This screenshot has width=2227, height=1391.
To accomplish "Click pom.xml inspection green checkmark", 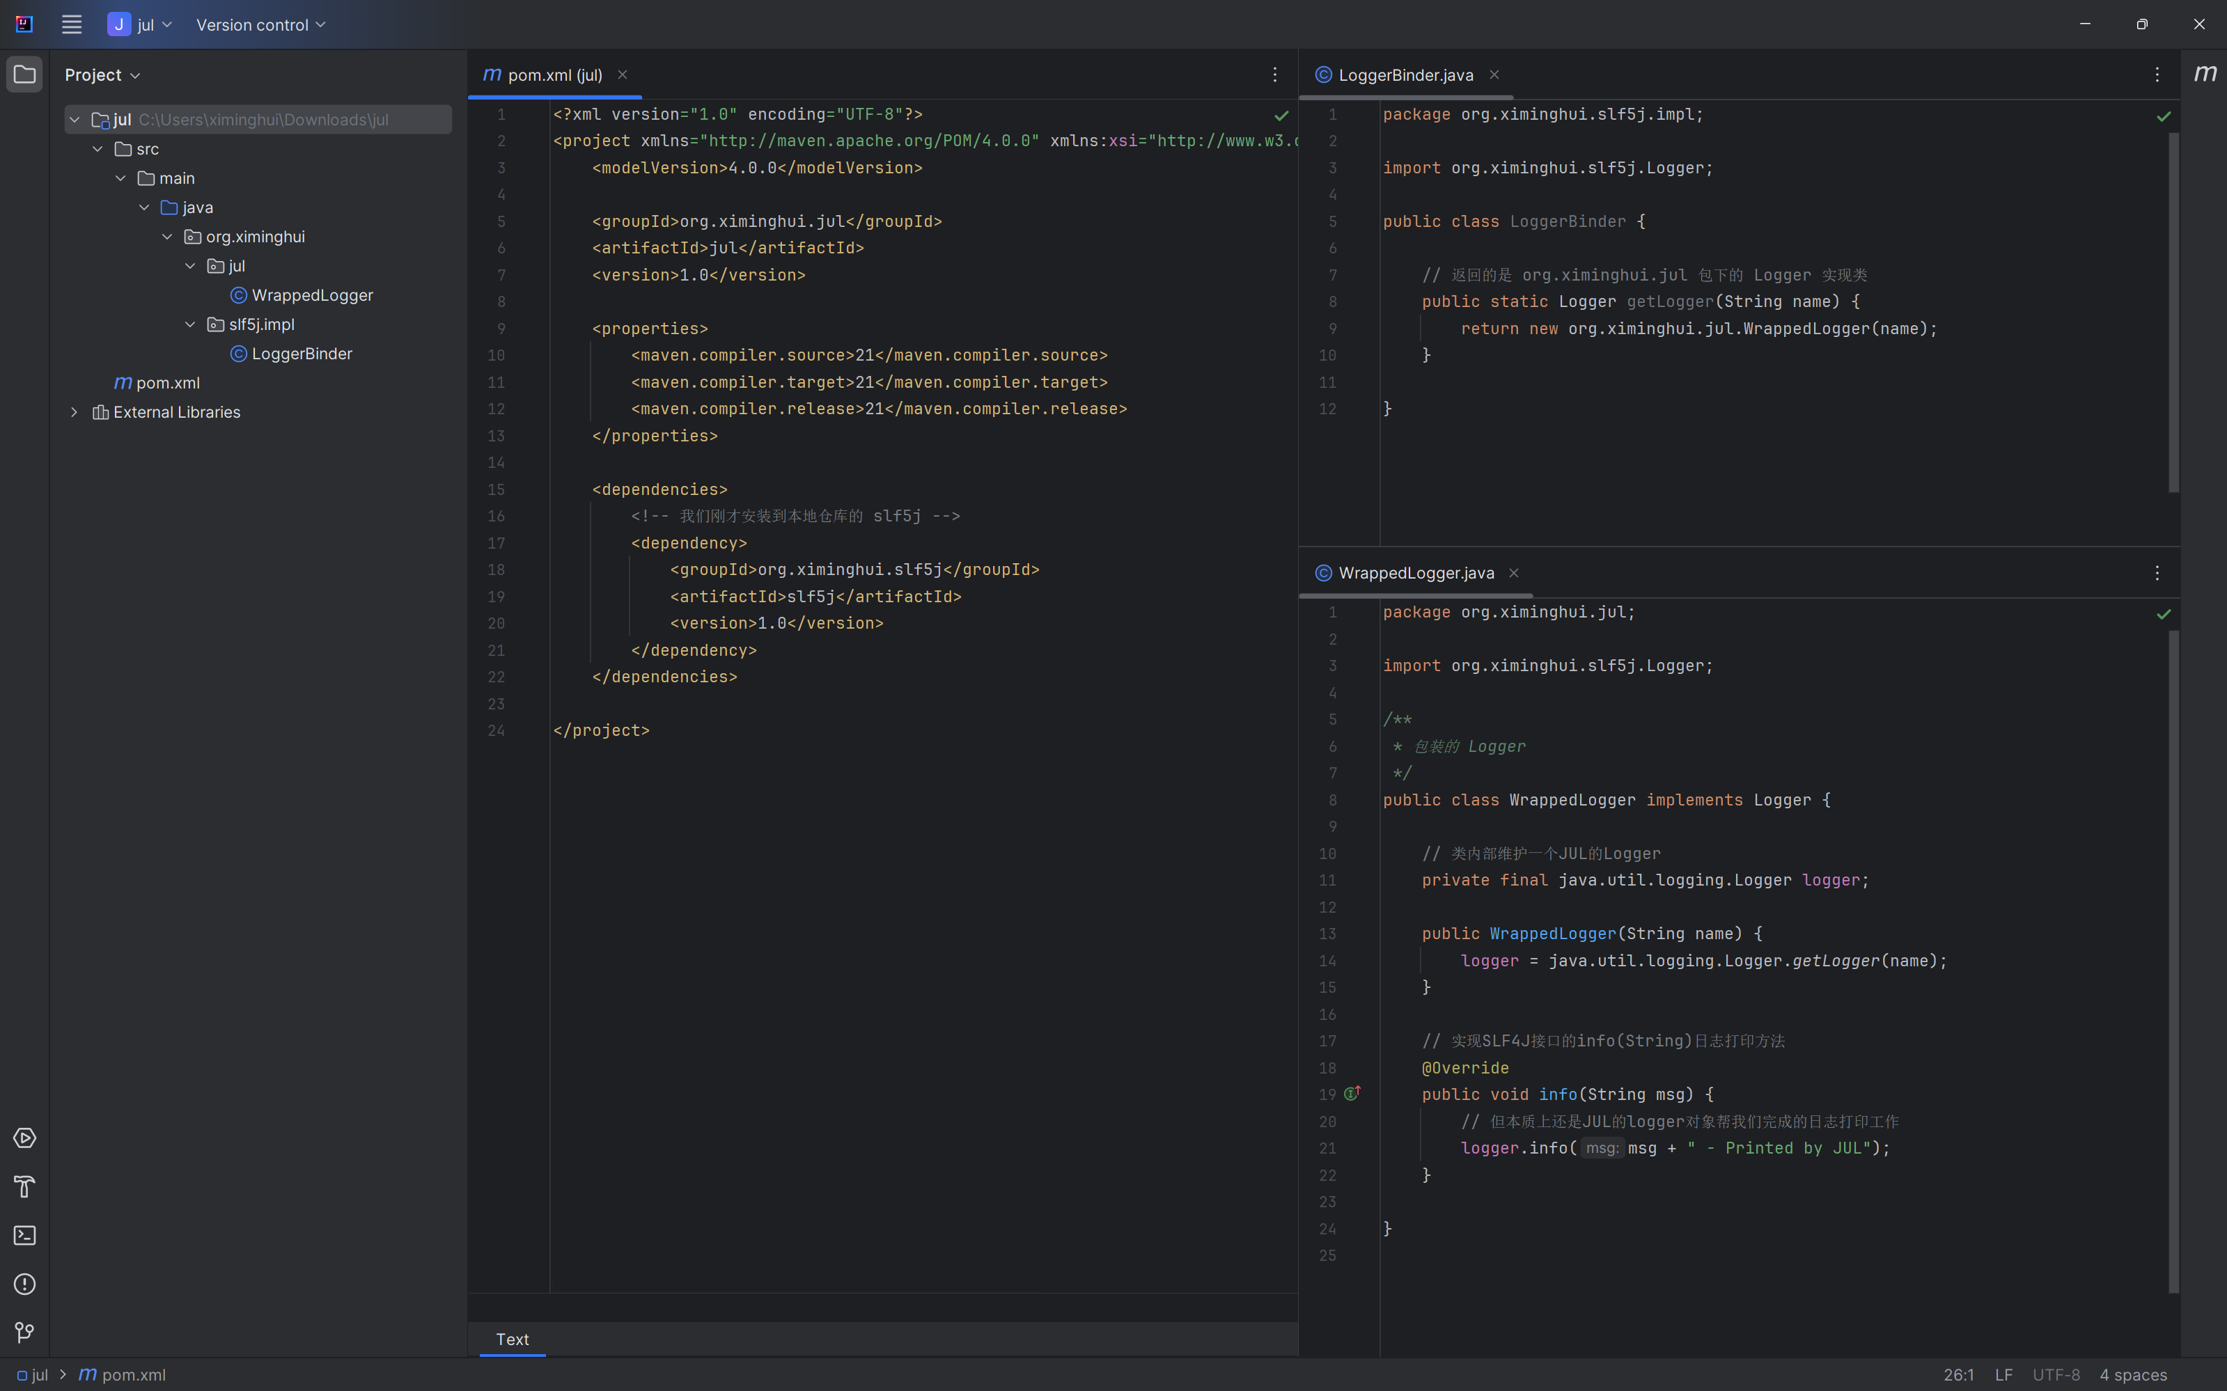I will (x=1281, y=116).
